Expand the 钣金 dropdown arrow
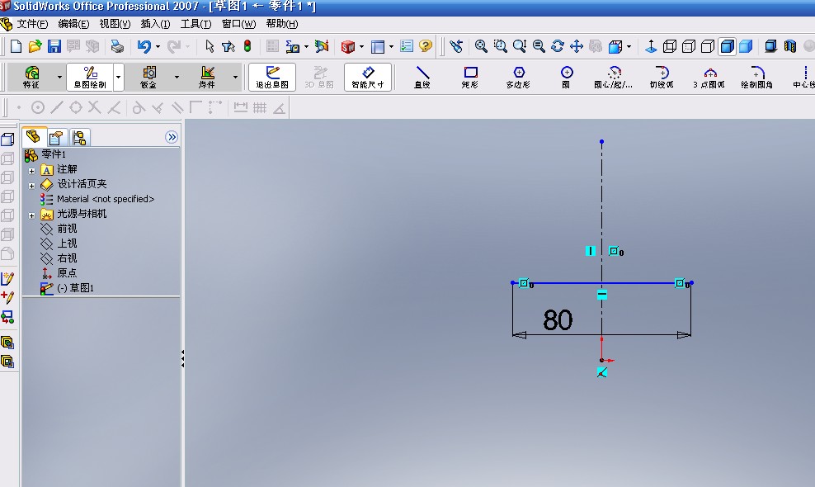815x487 pixels. pos(177,77)
